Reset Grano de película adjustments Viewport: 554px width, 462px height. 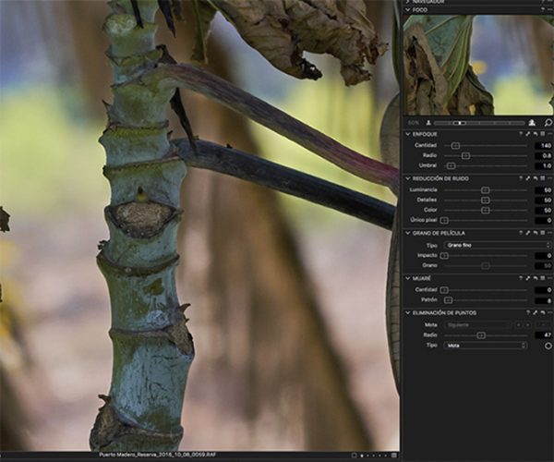[x=536, y=233]
